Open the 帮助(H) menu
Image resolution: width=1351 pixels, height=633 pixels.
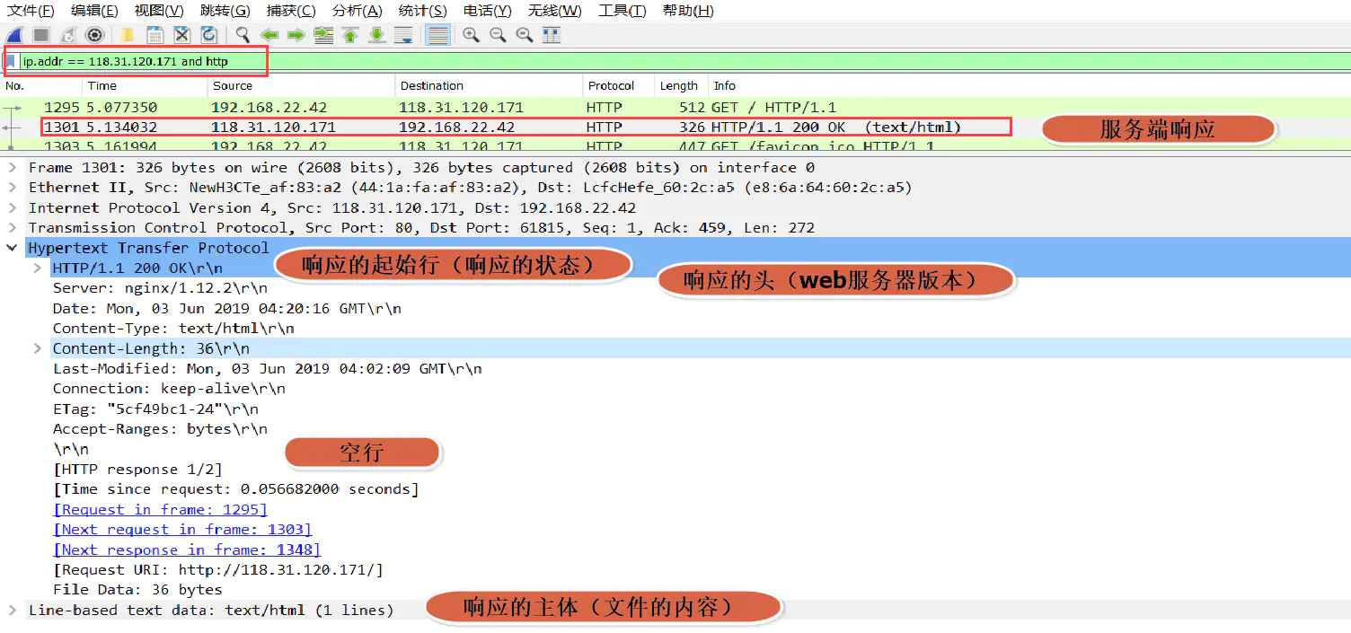[688, 11]
